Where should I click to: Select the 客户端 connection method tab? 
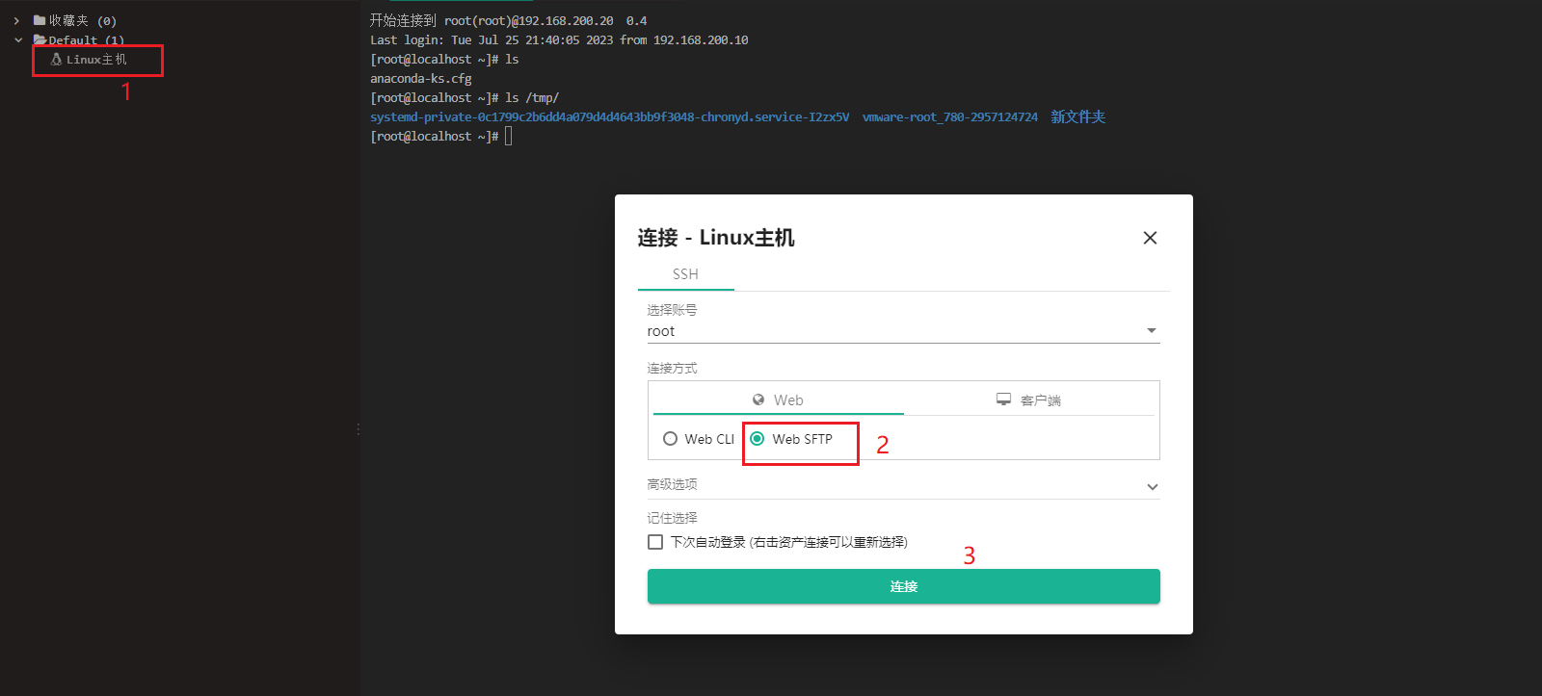pyautogui.click(x=1029, y=400)
